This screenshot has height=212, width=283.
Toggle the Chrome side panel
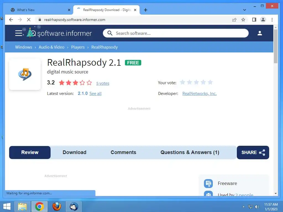pyautogui.click(x=254, y=20)
